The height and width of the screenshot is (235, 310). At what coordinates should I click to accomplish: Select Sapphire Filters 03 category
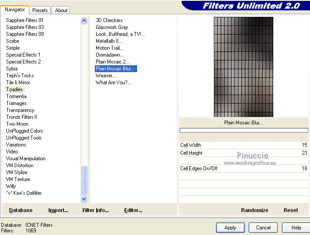tap(25, 27)
